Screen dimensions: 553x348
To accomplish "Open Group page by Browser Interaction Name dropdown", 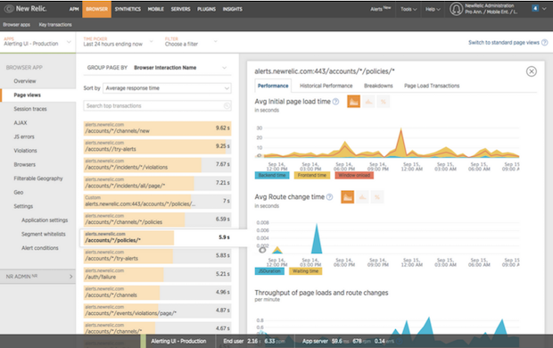I will coord(180,68).
